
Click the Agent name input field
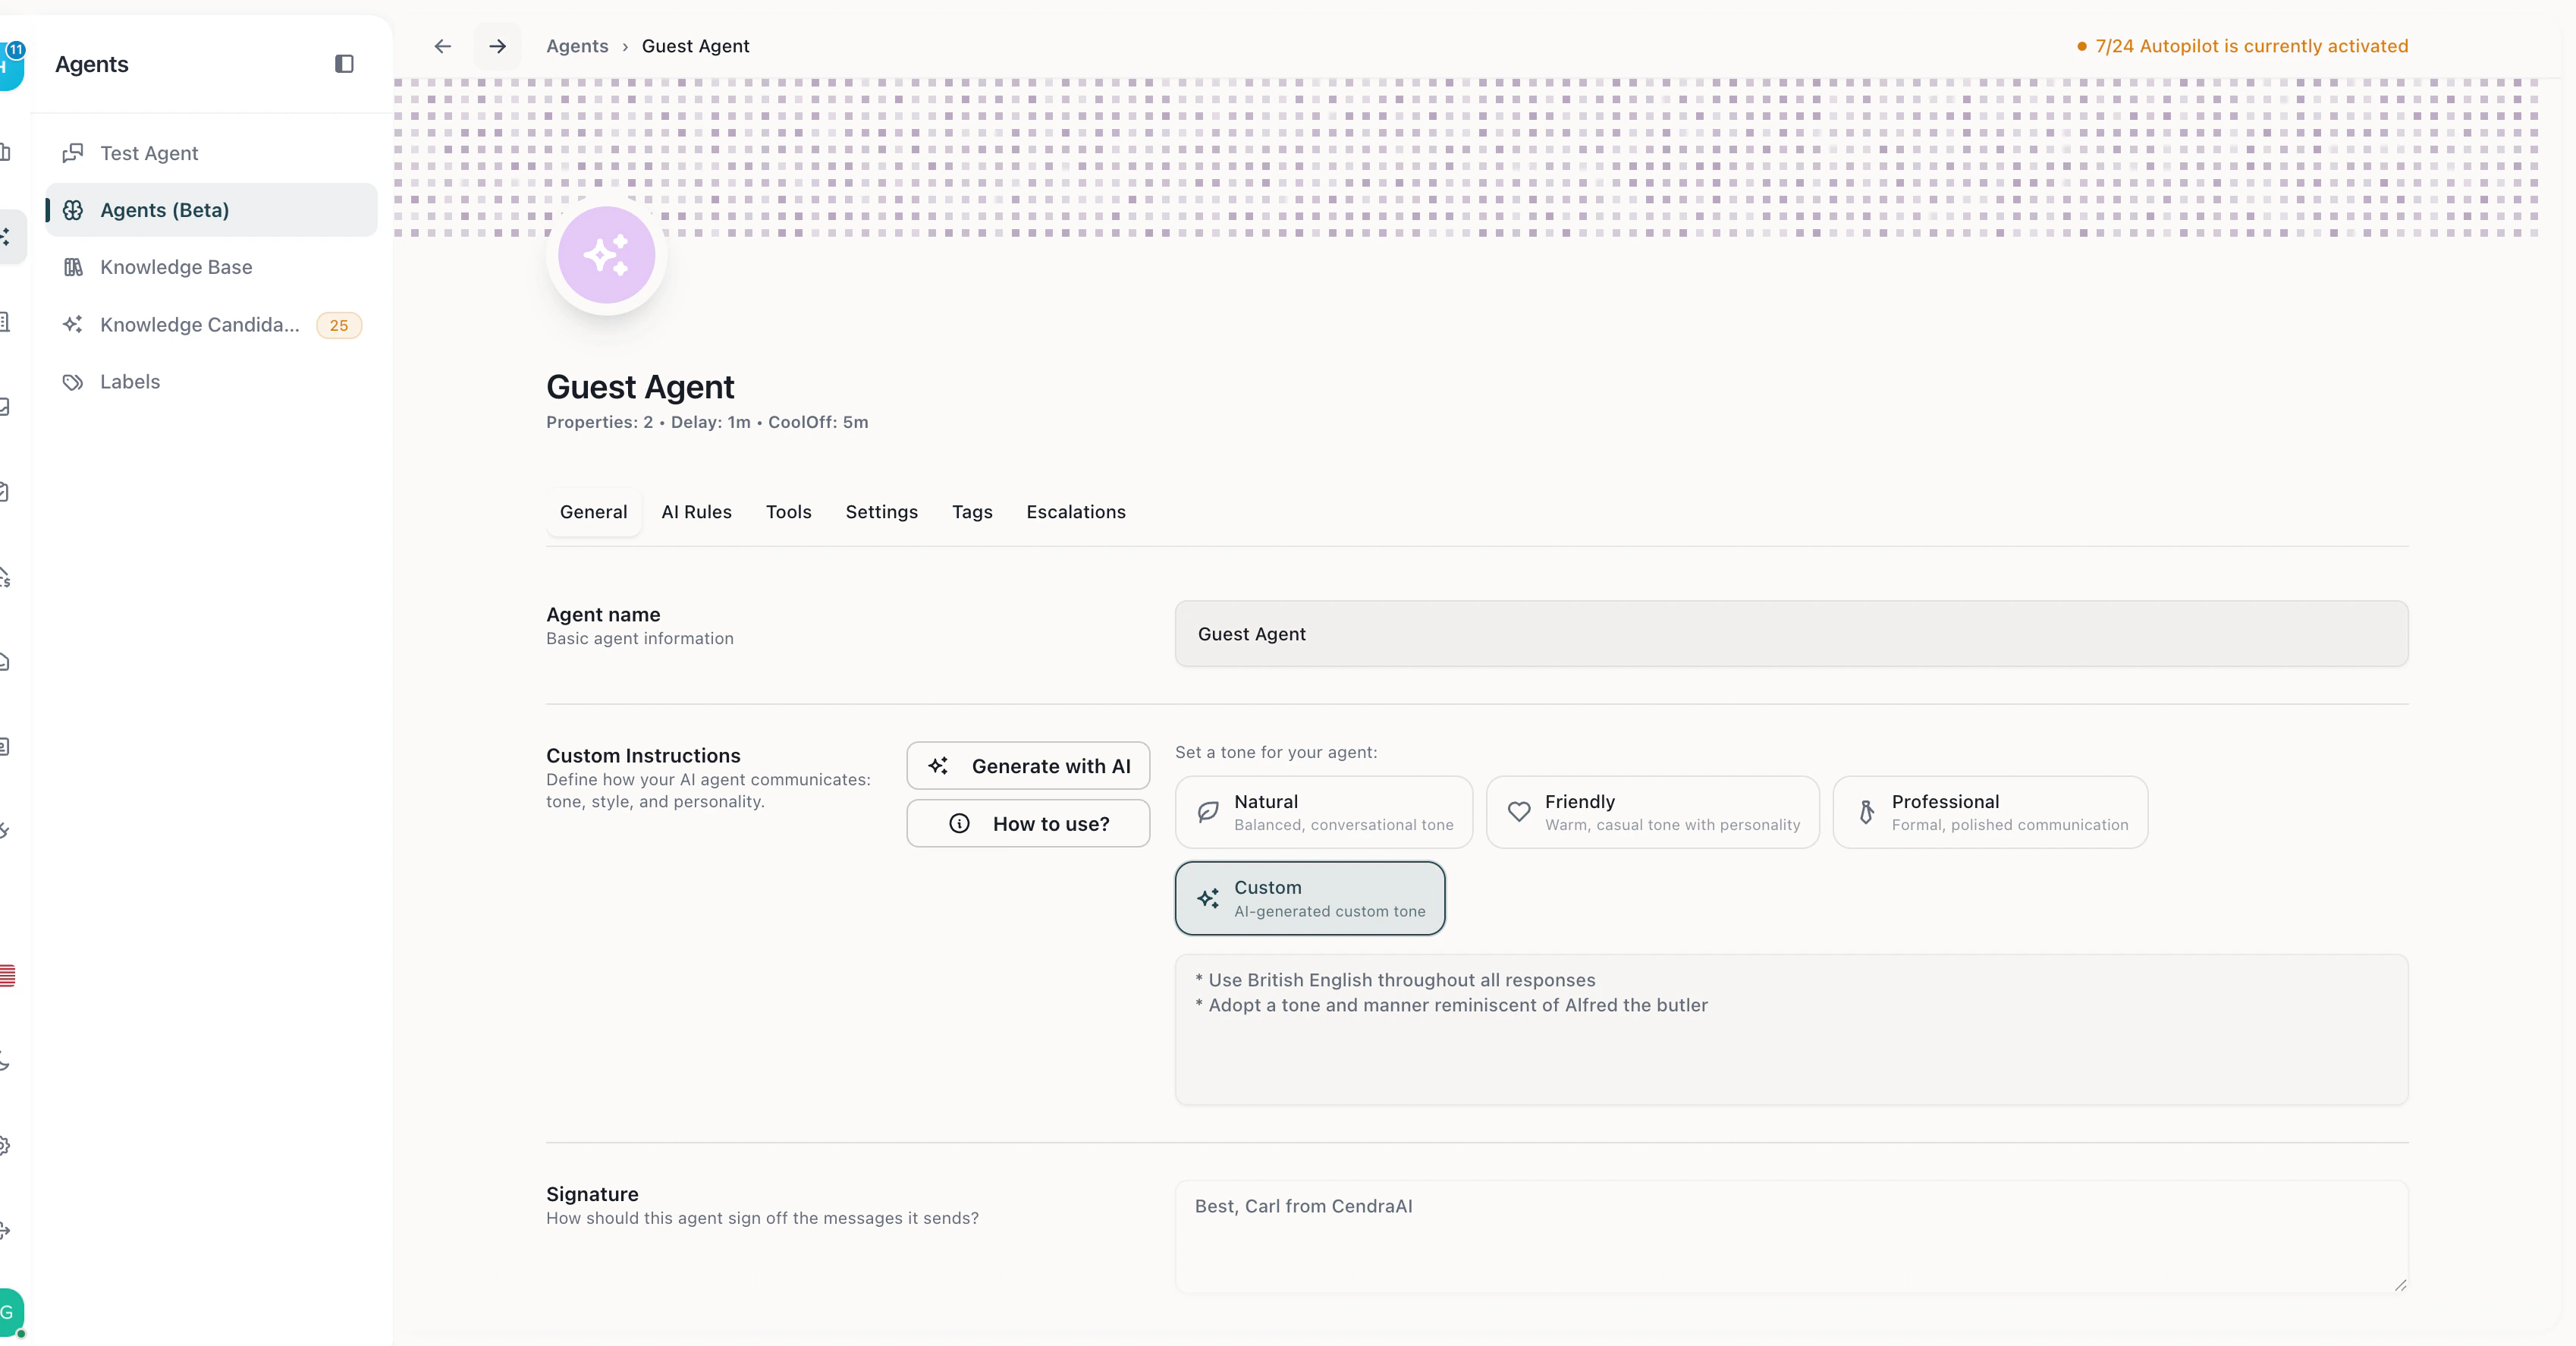pyautogui.click(x=1790, y=634)
